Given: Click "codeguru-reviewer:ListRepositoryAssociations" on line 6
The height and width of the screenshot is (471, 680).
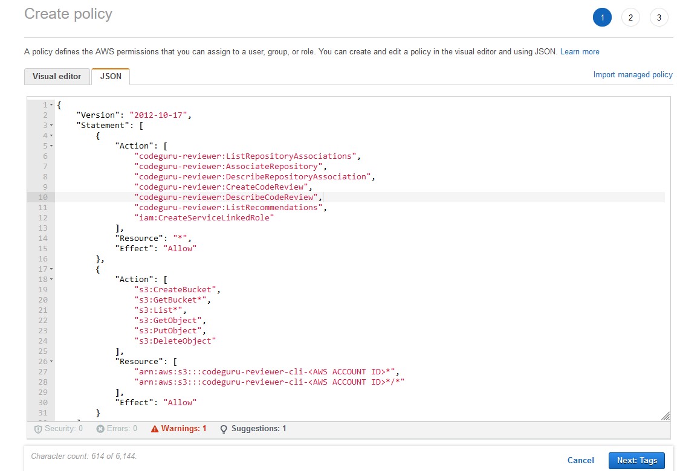Looking at the screenshot, I should [245, 156].
